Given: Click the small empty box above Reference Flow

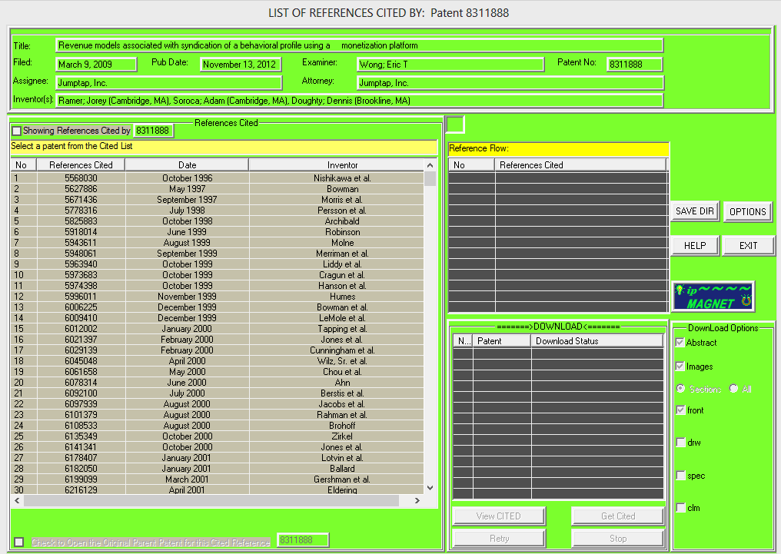Looking at the screenshot, I should tap(455, 124).
